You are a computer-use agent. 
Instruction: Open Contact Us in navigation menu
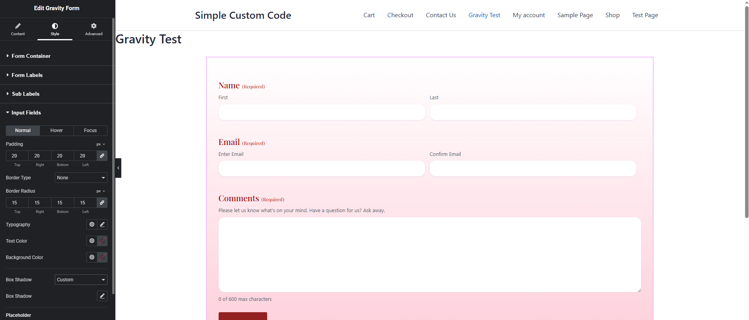pyautogui.click(x=441, y=15)
